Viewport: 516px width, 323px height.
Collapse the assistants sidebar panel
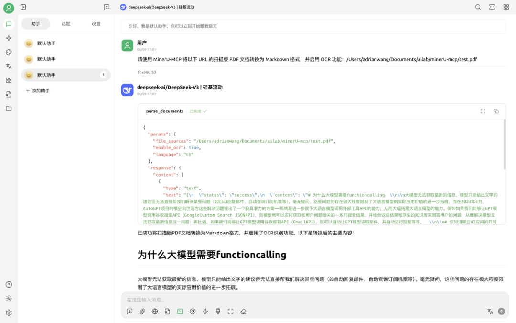coord(23,7)
